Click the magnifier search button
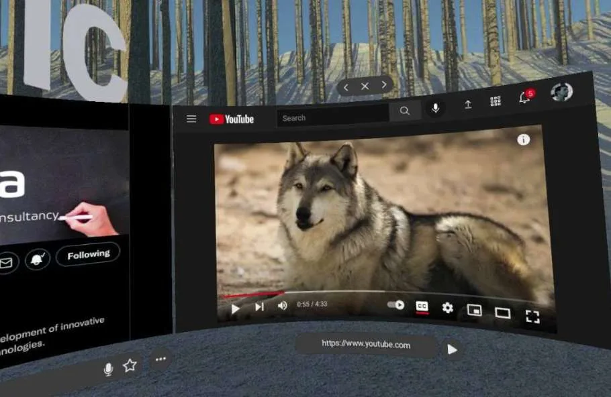 (405, 111)
